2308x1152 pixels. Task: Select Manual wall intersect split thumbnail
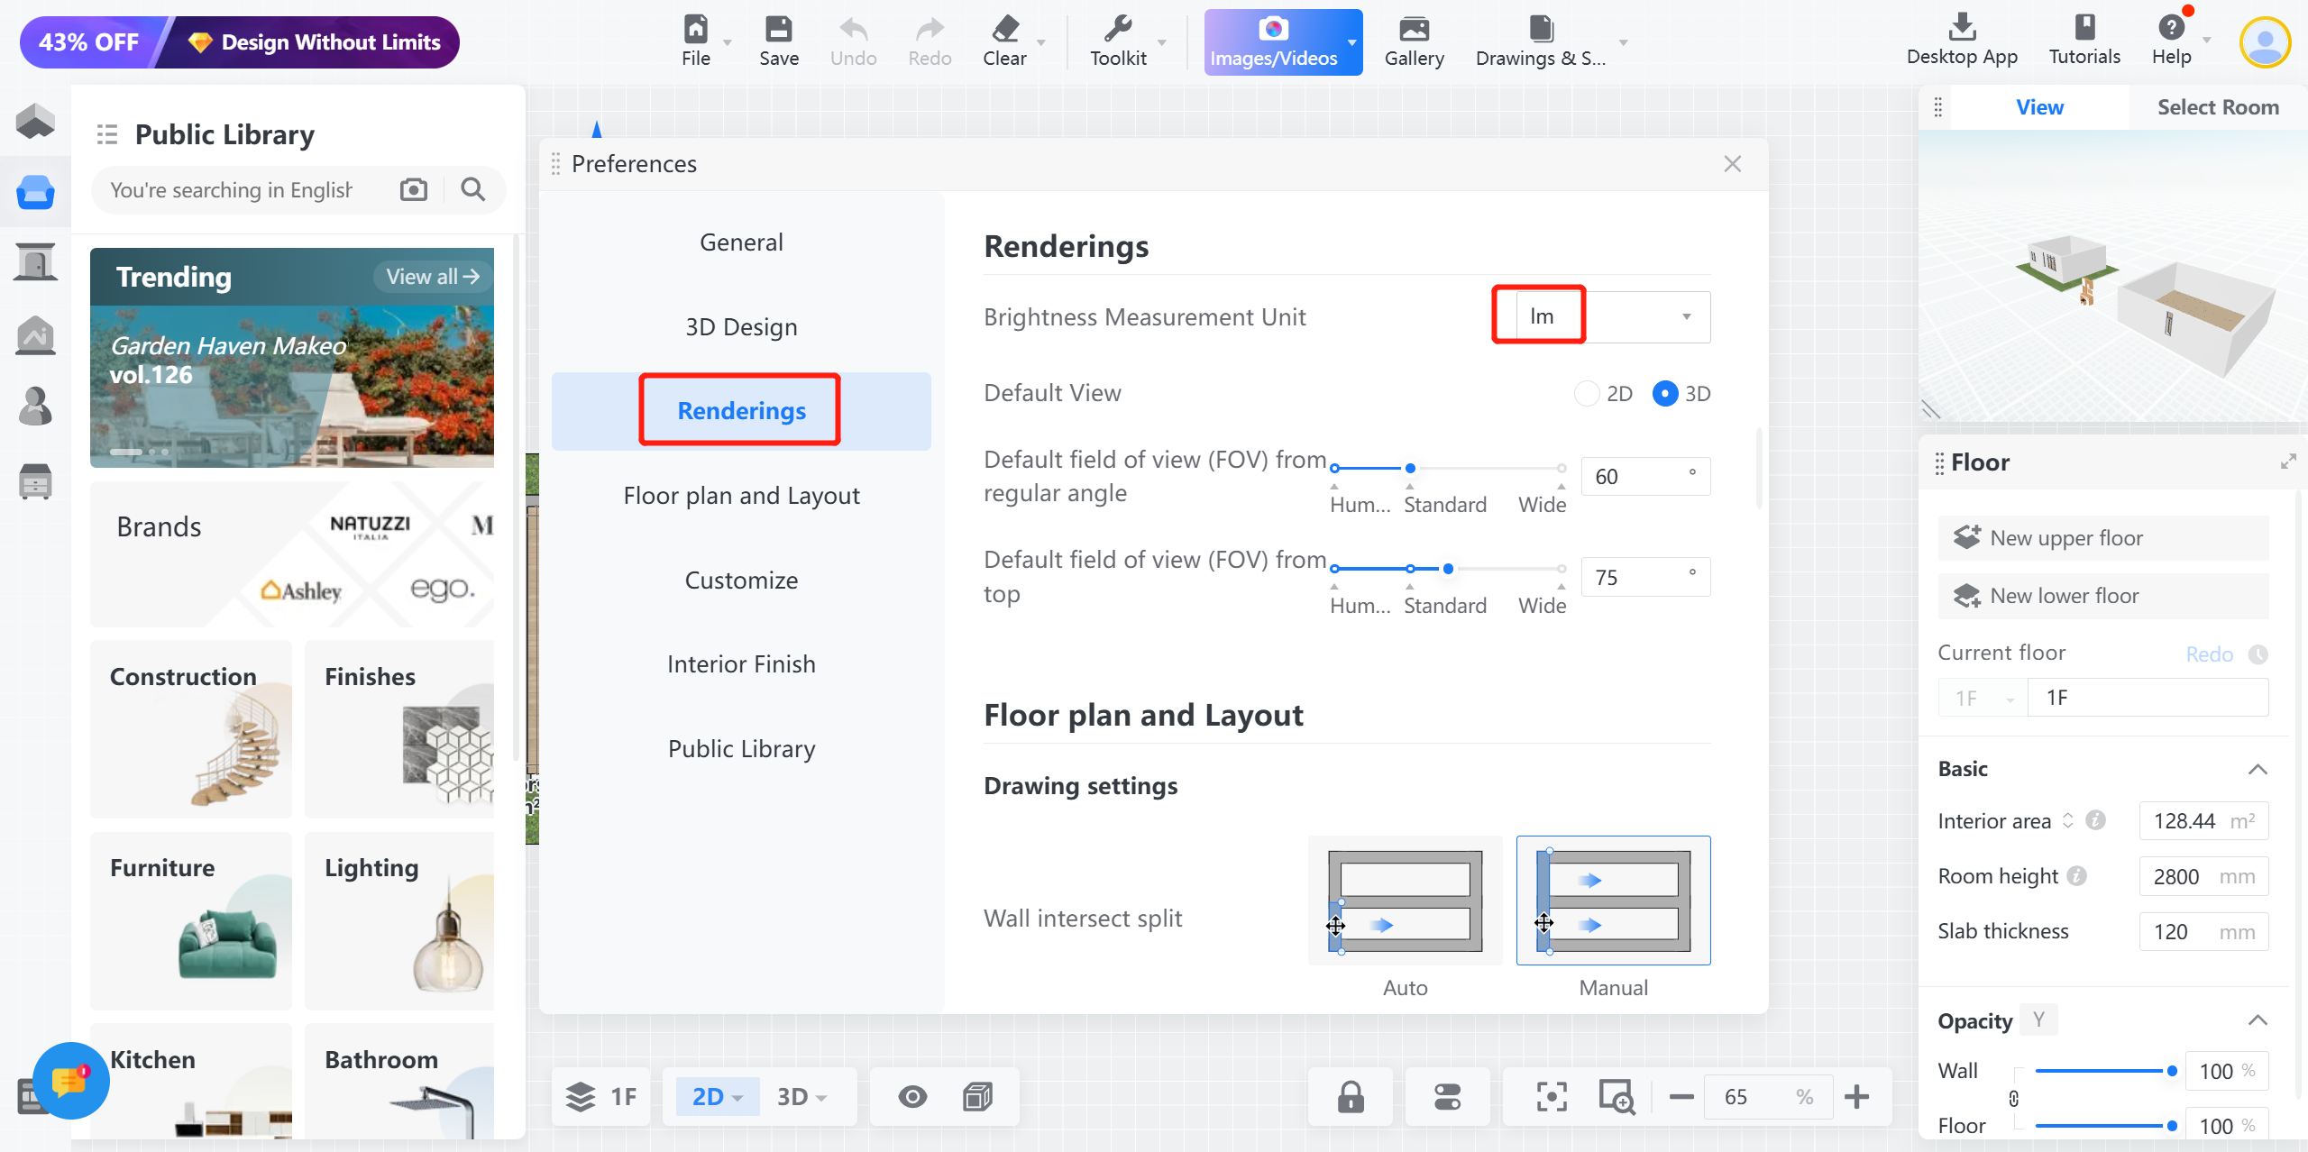coord(1613,901)
